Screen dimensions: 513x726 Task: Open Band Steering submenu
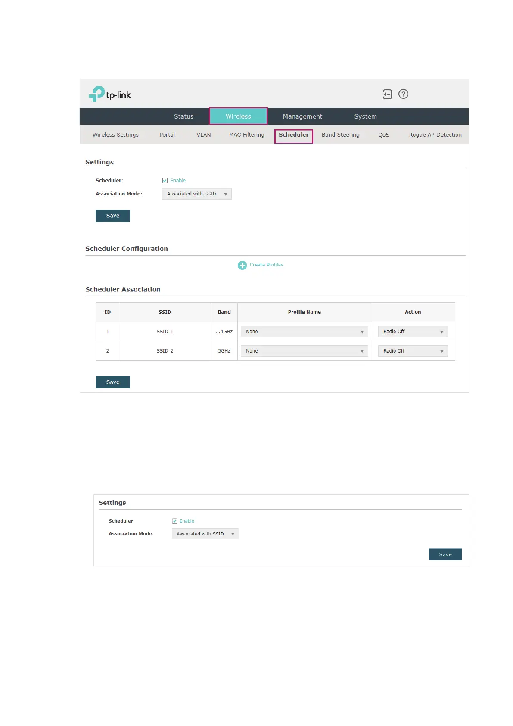tap(341, 135)
